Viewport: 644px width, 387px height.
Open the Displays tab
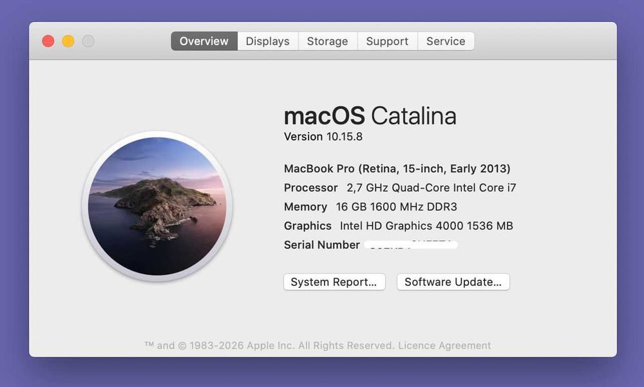(268, 41)
